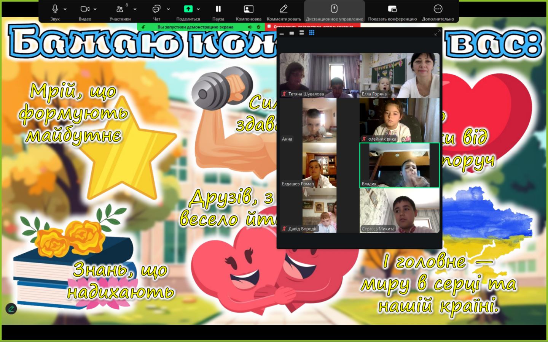
Task: Select Владик's highlighted video tile
Action: pos(399,165)
